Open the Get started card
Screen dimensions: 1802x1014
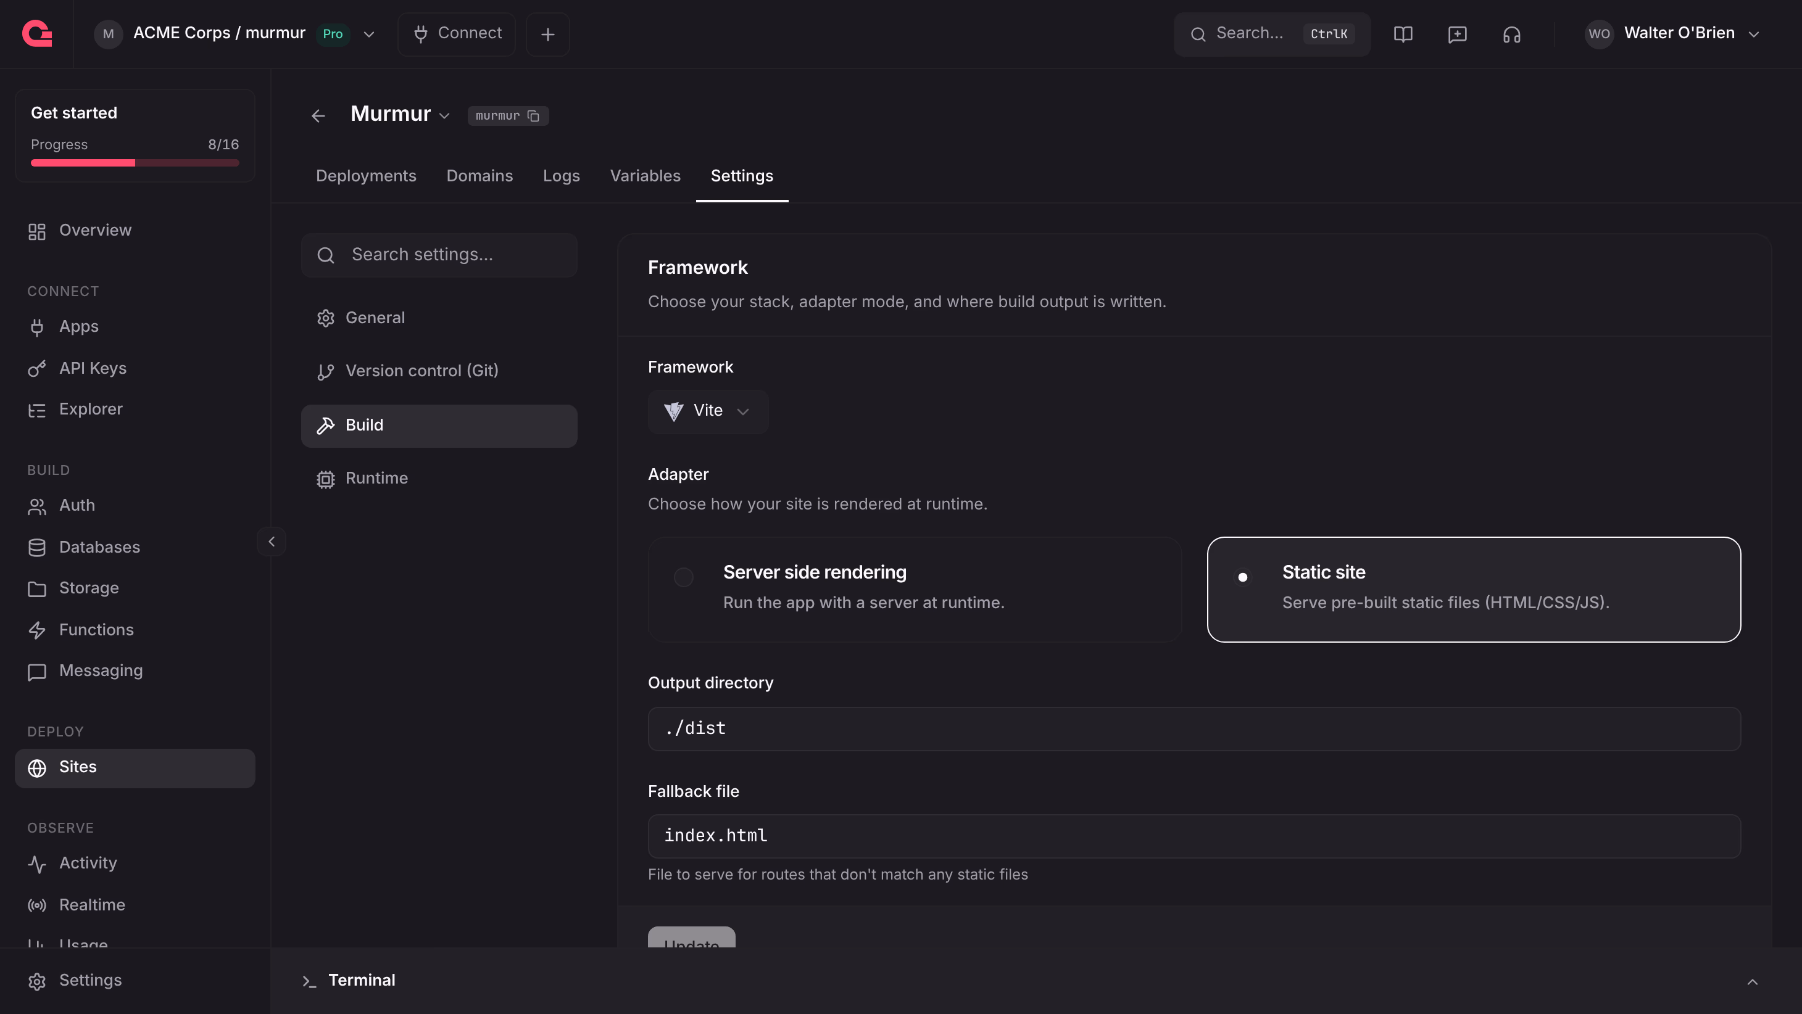[x=135, y=136]
